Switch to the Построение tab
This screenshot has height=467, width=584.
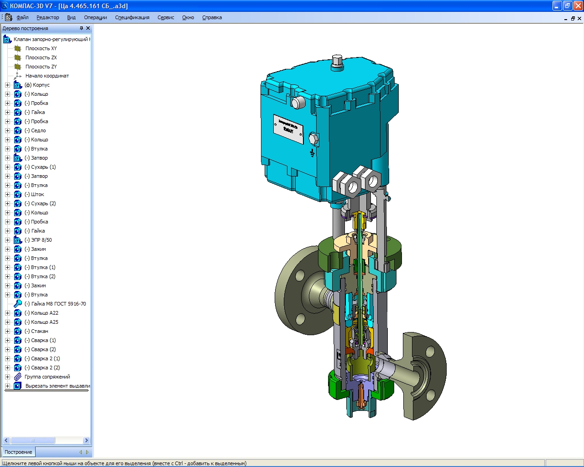(18, 452)
